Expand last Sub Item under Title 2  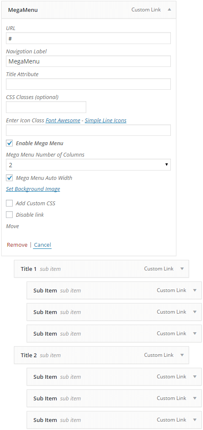coord(195,420)
